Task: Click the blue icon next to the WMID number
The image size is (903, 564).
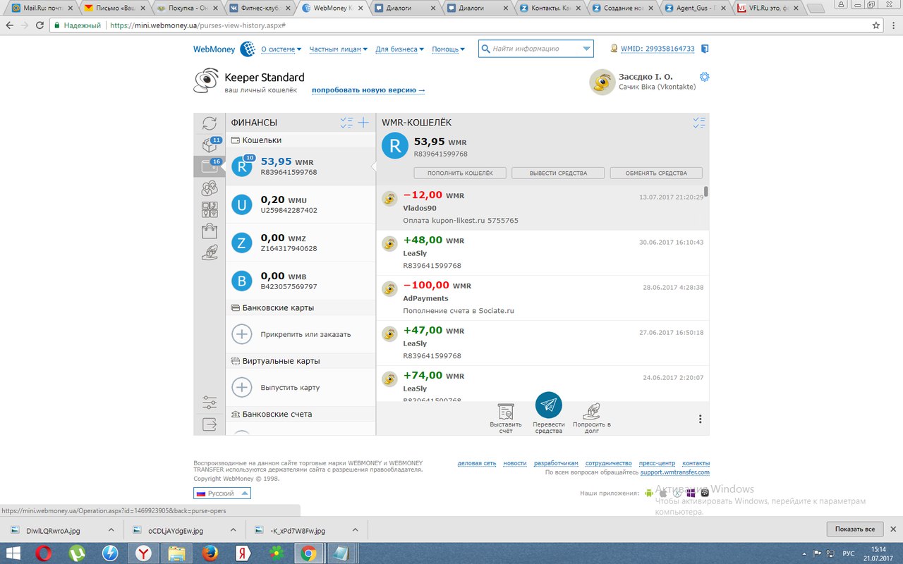Action: (x=704, y=49)
